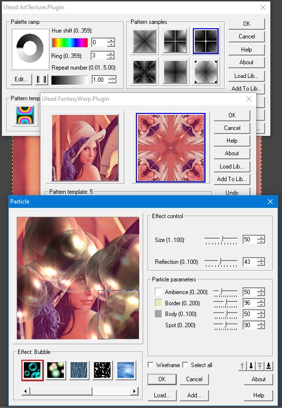Click the move-to-bottom arrow icon

pos(269,366)
